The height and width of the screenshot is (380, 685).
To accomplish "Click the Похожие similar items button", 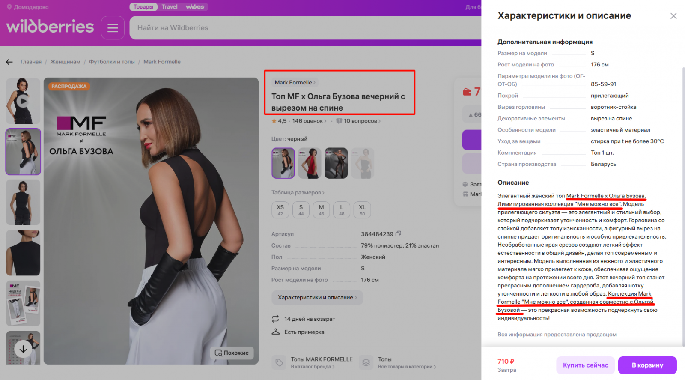I will 232,353.
